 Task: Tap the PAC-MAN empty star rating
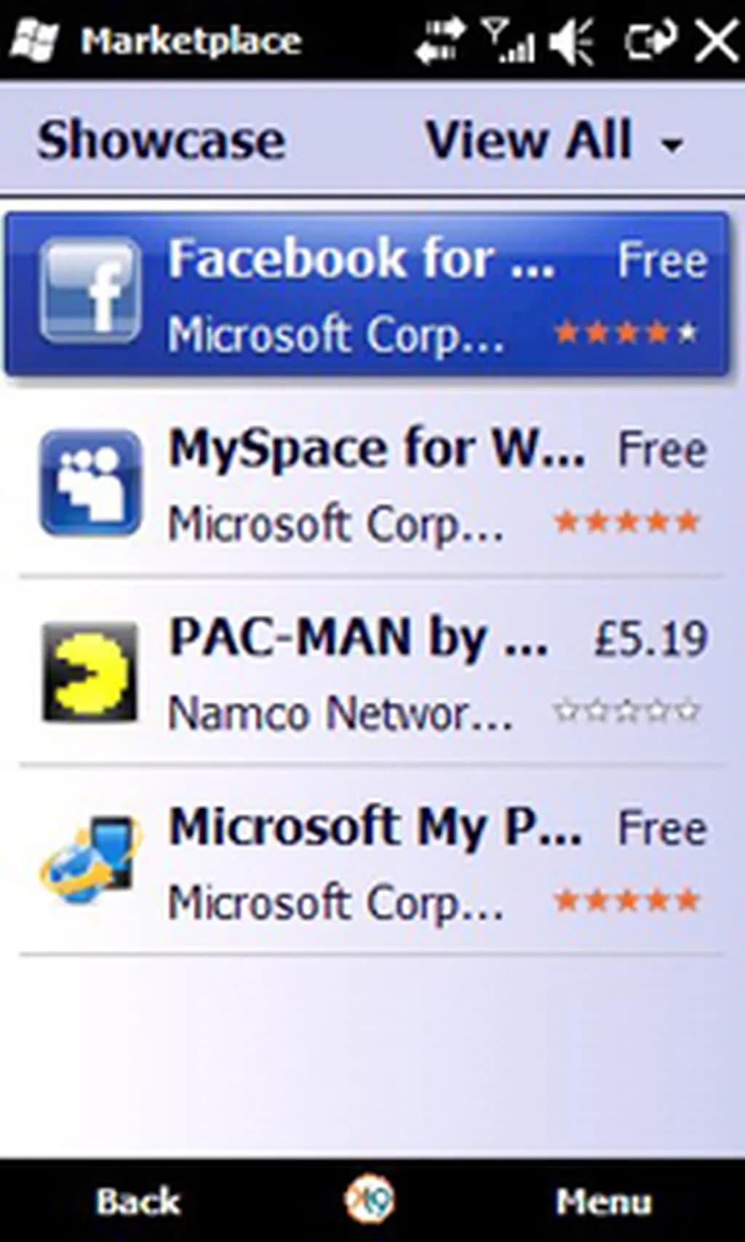pos(626,710)
